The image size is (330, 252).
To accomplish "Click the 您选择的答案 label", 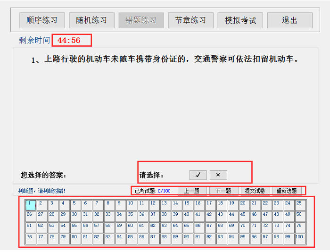I will 43,175.
